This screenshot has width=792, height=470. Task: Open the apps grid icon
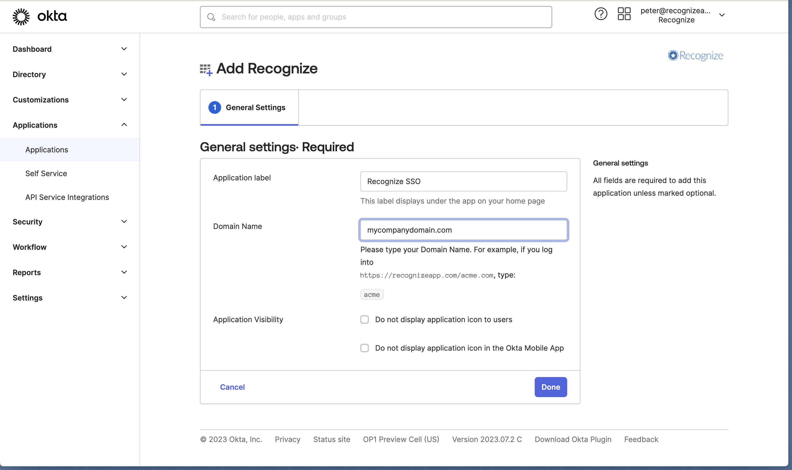click(x=624, y=14)
